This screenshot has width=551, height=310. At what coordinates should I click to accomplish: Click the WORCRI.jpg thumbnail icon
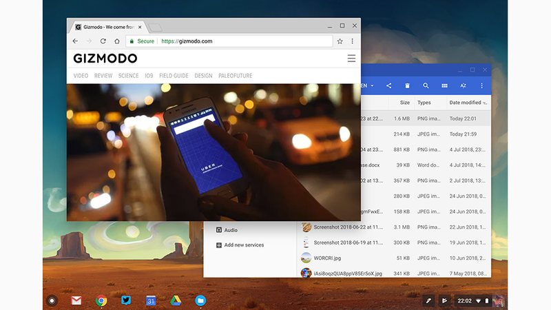306,258
